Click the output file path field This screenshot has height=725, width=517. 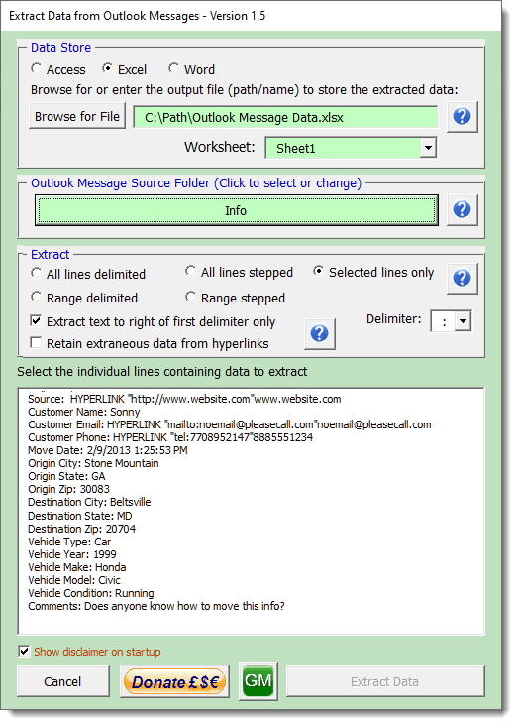(285, 117)
